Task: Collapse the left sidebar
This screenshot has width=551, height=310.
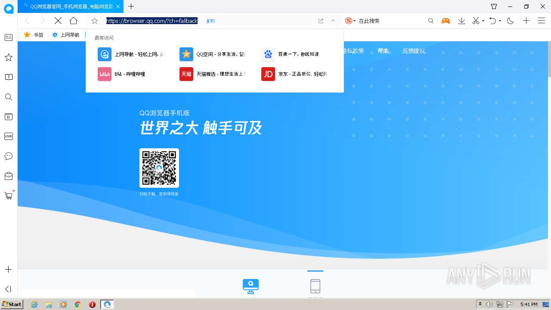Action: (x=8, y=289)
